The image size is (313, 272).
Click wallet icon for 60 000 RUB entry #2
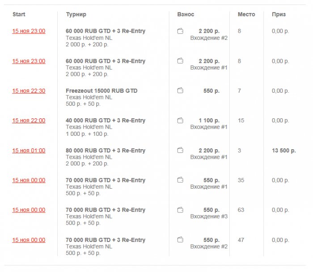[x=180, y=31]
